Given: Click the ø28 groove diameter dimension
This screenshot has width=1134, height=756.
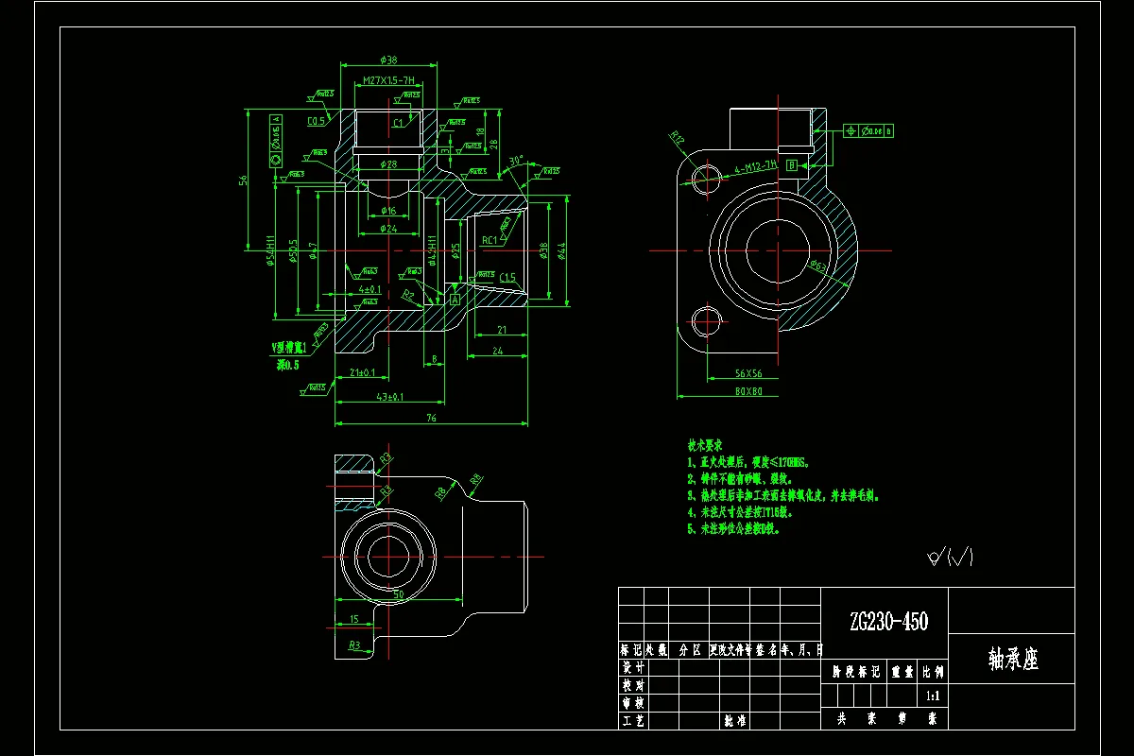Looking at the screenshot, I should point(387,163).
